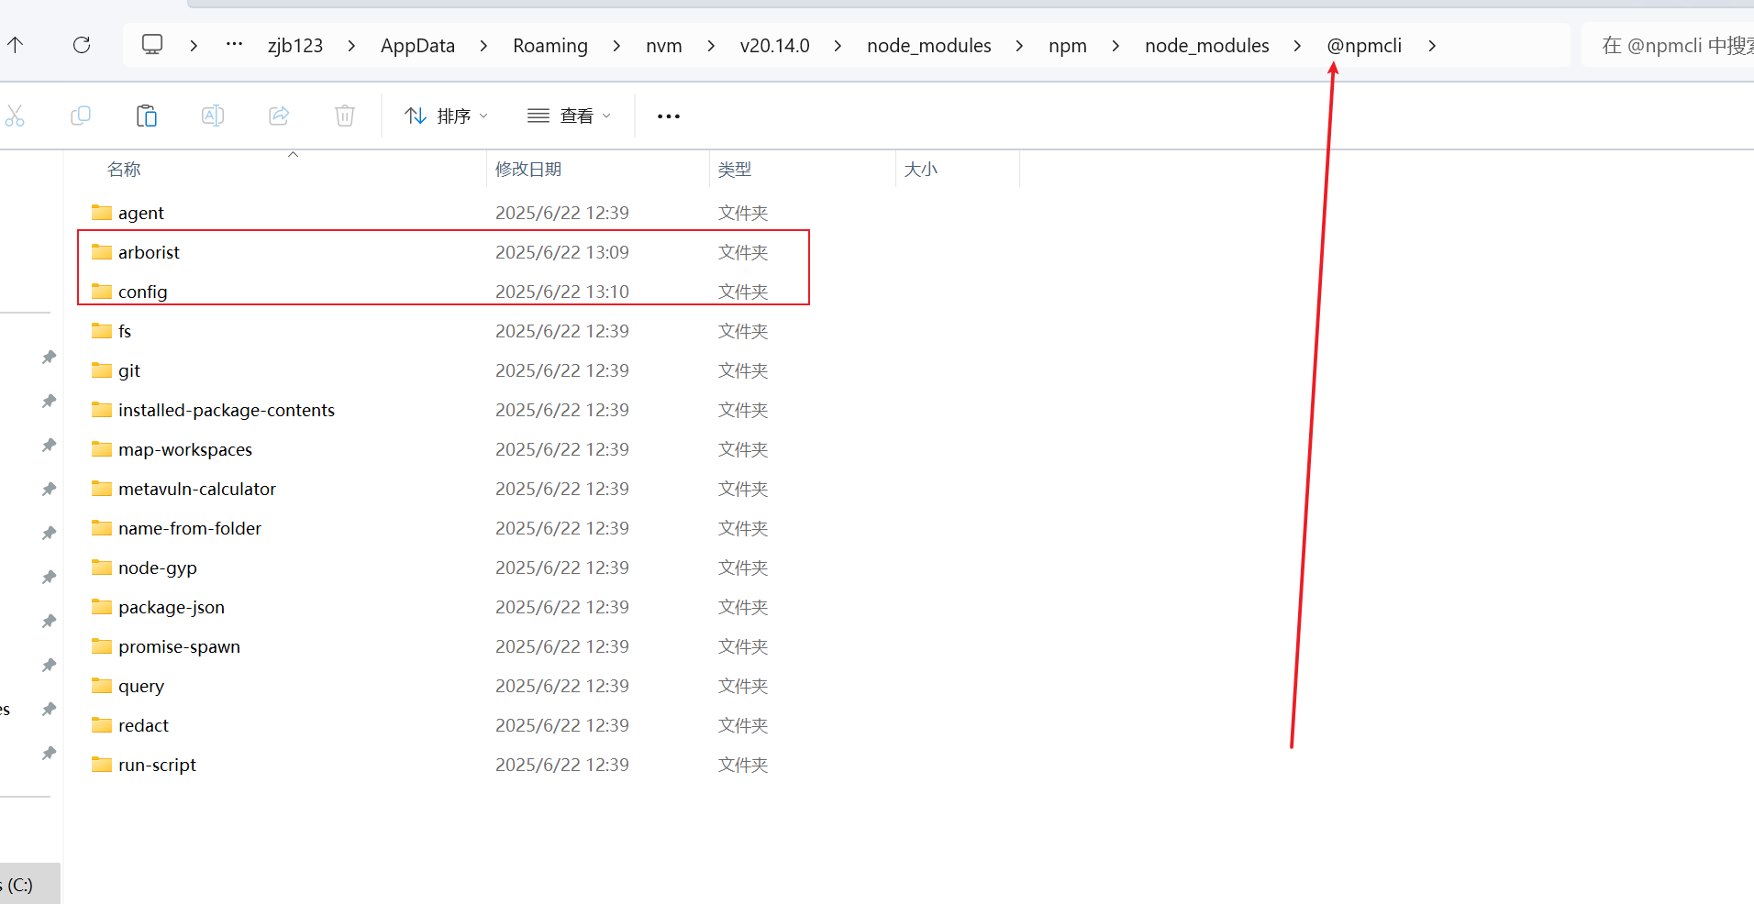Click the Up navigation arrow
This screenshot has width=1754, height=904.
(16, 45)
